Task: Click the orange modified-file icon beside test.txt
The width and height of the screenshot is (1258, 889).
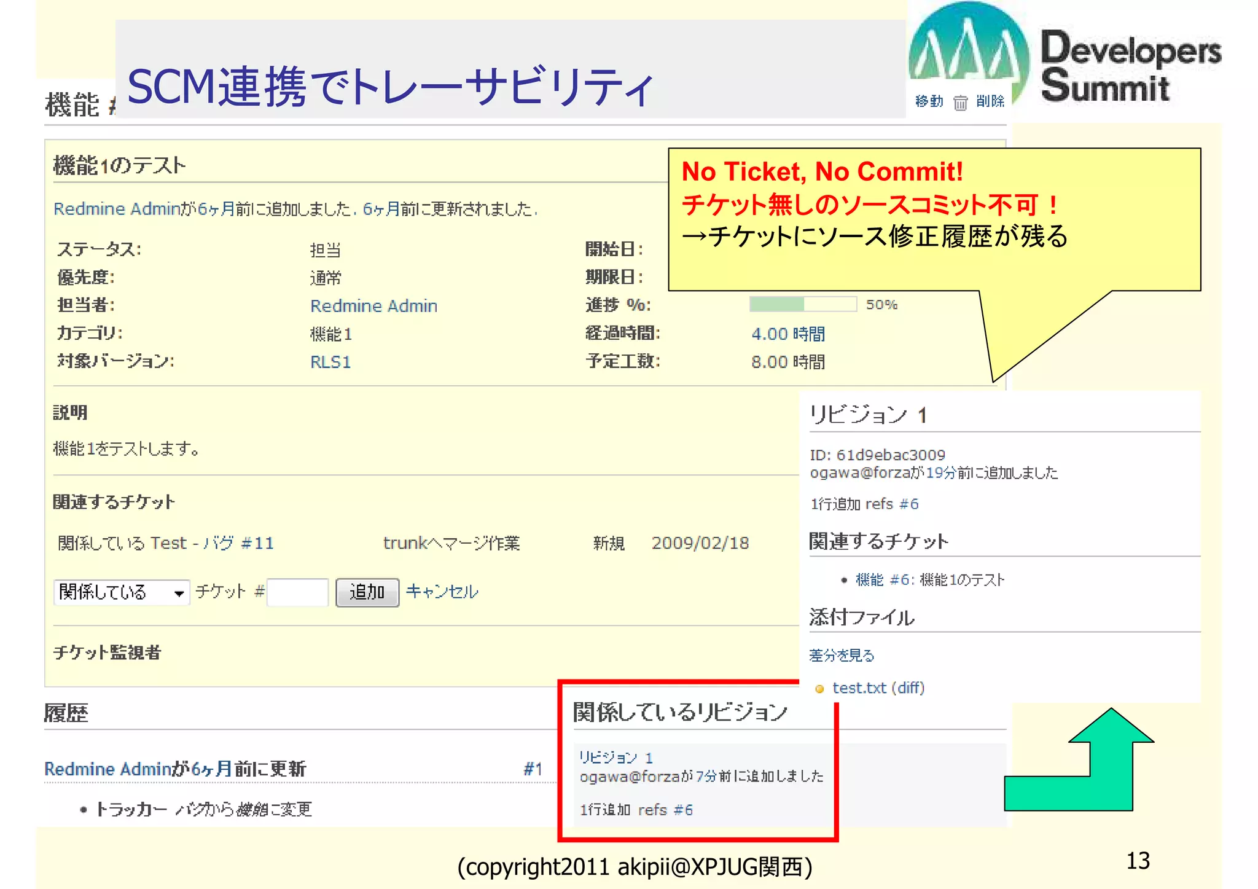Action: coord(819,689)
